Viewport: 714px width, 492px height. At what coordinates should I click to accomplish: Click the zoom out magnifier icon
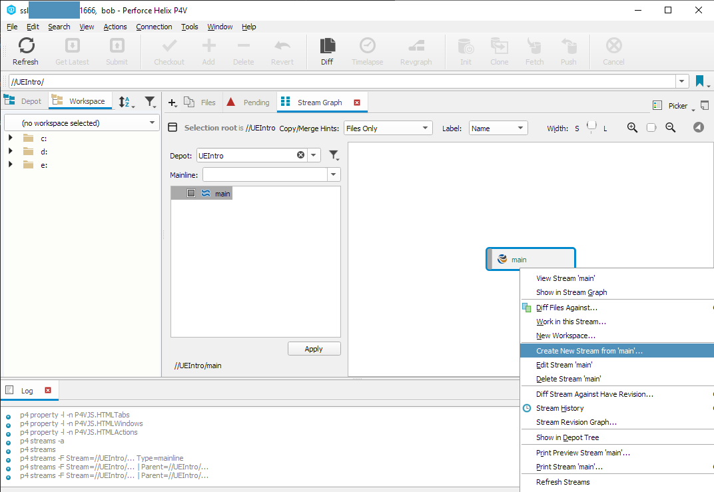coord(670,128)
